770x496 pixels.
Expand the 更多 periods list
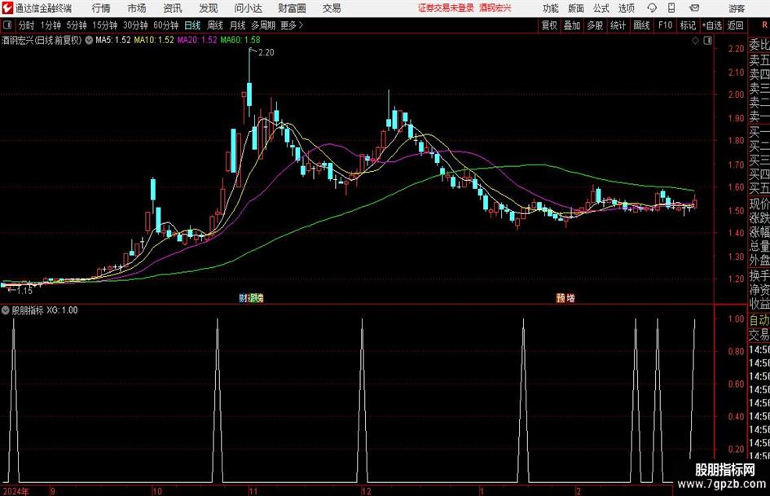(292, 25)
